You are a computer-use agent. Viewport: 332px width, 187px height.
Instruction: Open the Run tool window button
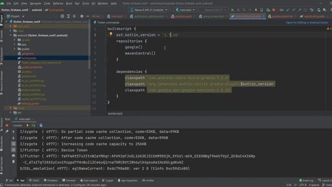point(21,181)
